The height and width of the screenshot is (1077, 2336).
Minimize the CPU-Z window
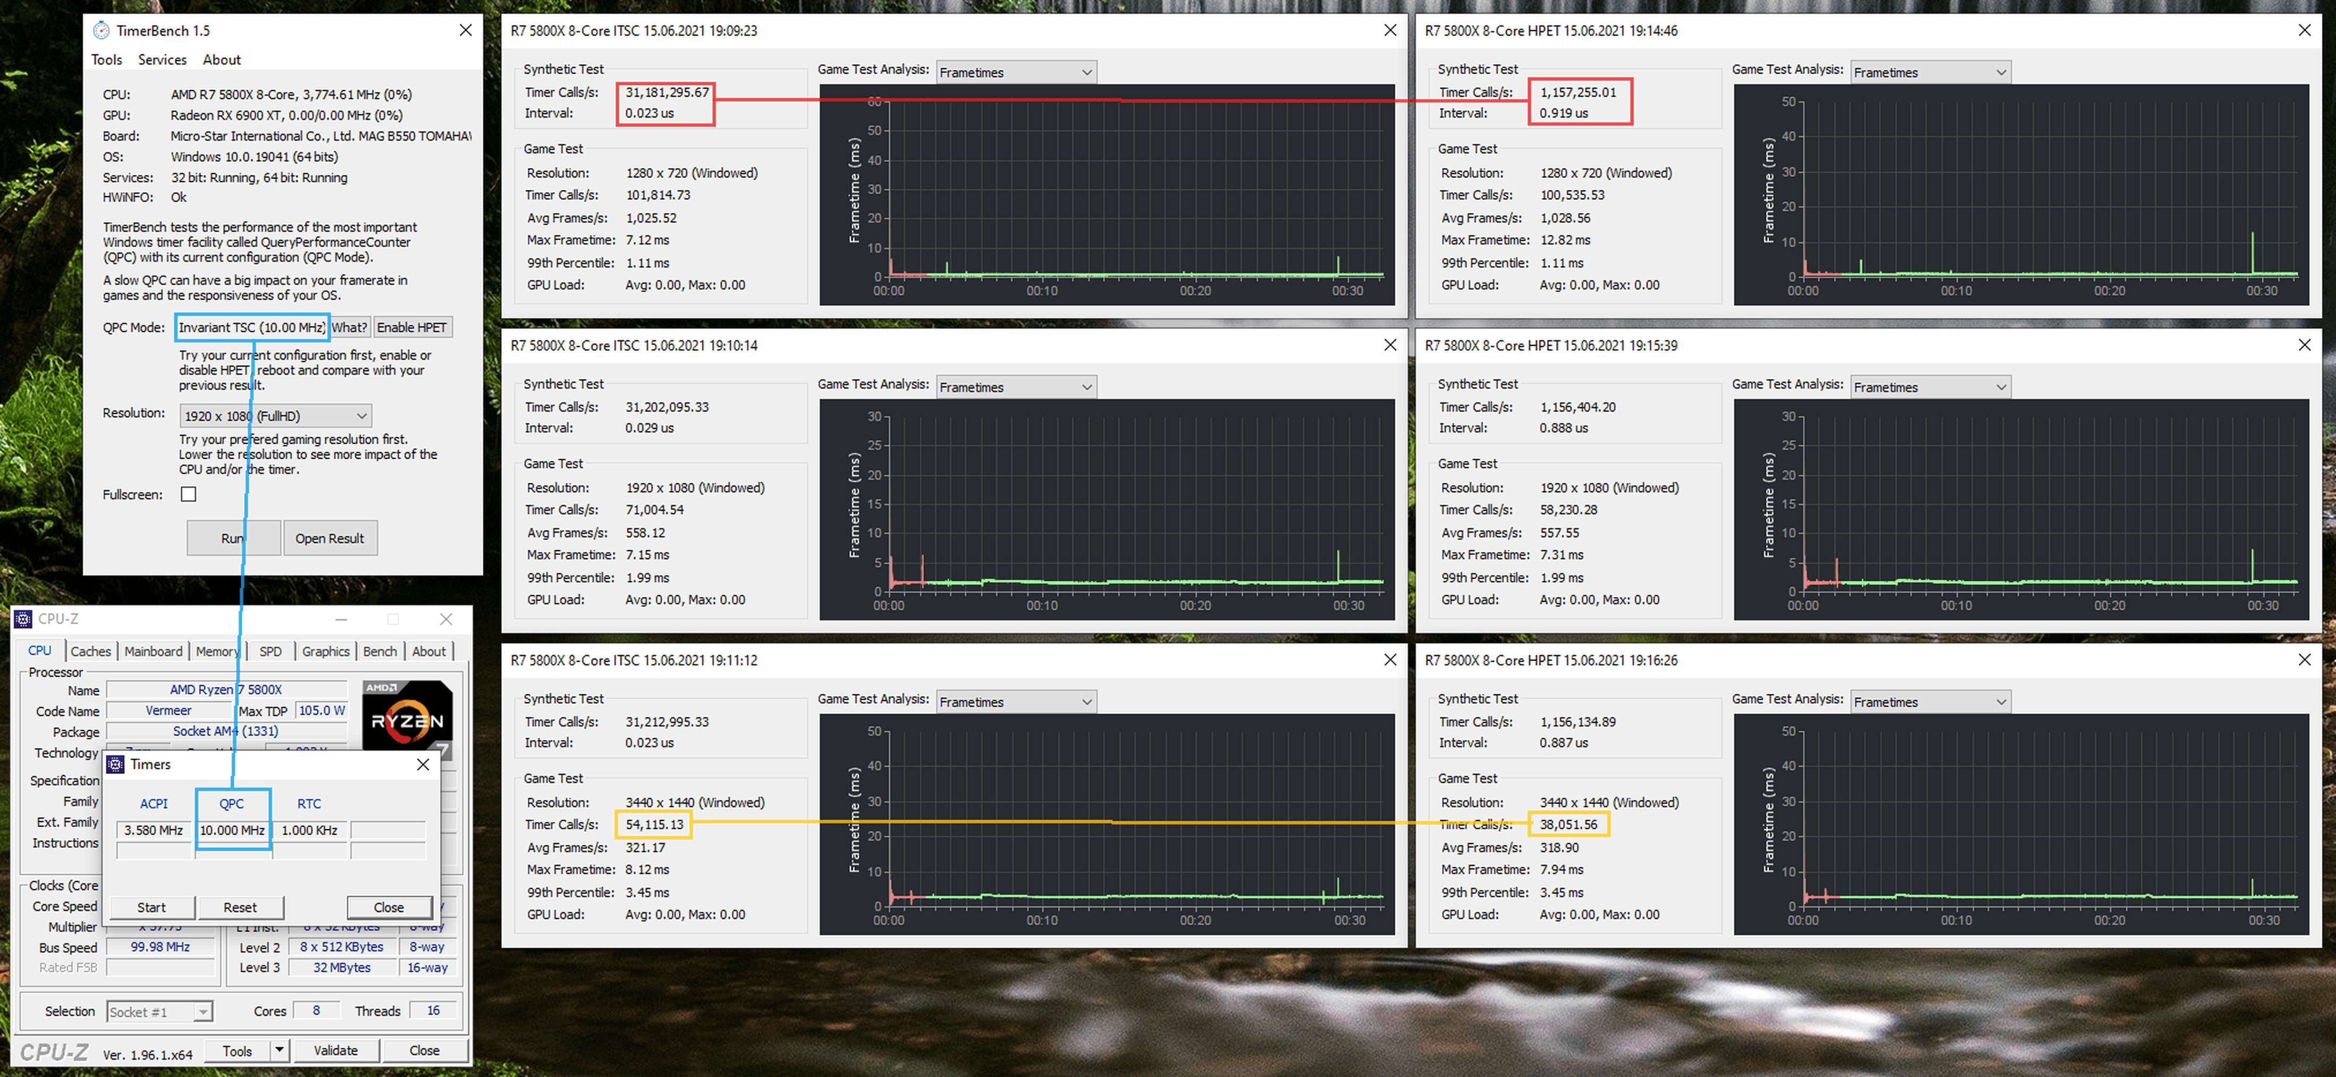click(x=341, y=619)
